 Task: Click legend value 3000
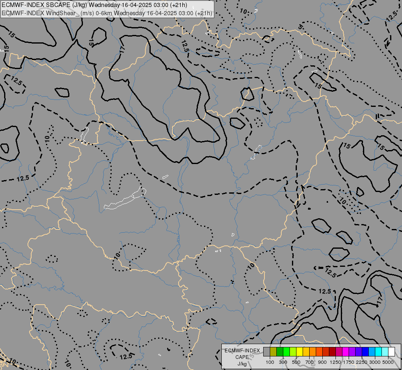tap(375, 362)
